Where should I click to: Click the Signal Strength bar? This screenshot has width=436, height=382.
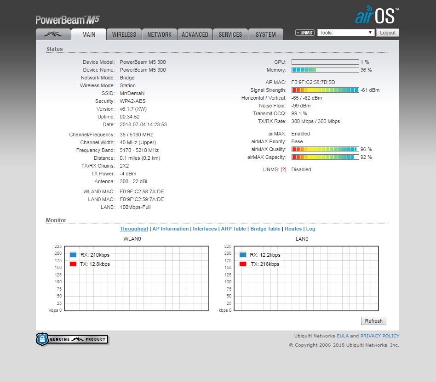point(325,90)
